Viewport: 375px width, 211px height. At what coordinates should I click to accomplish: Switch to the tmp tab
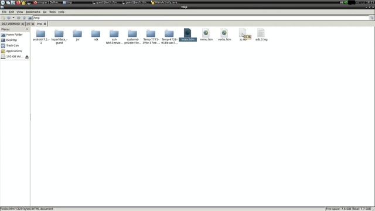(39, 24)
